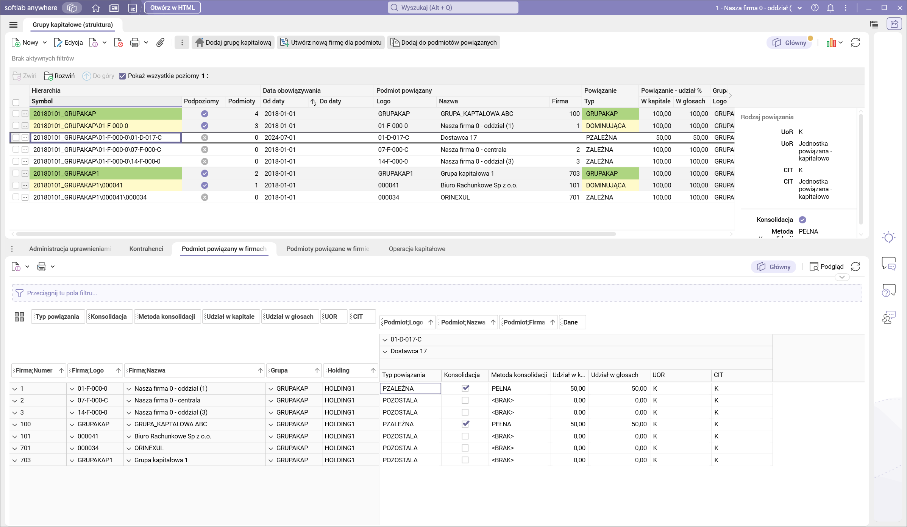The width and height of the screenshot is (907, 527).
Task: Open the Nowy dropdown arrow
Action: 45,42
